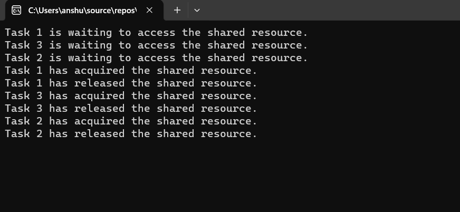Click the command prompt icon in the tab
Screen dimensions: 460x212
pyautogui.click(x=16, y=10)
